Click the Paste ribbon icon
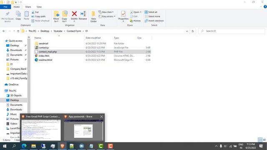267x150 pixels. click(26, 16)
